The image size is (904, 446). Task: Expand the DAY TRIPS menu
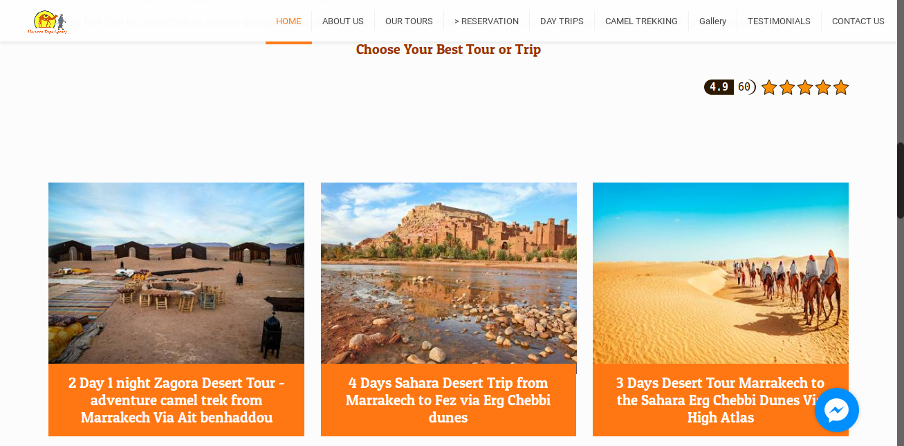click(x=562, y=21)
